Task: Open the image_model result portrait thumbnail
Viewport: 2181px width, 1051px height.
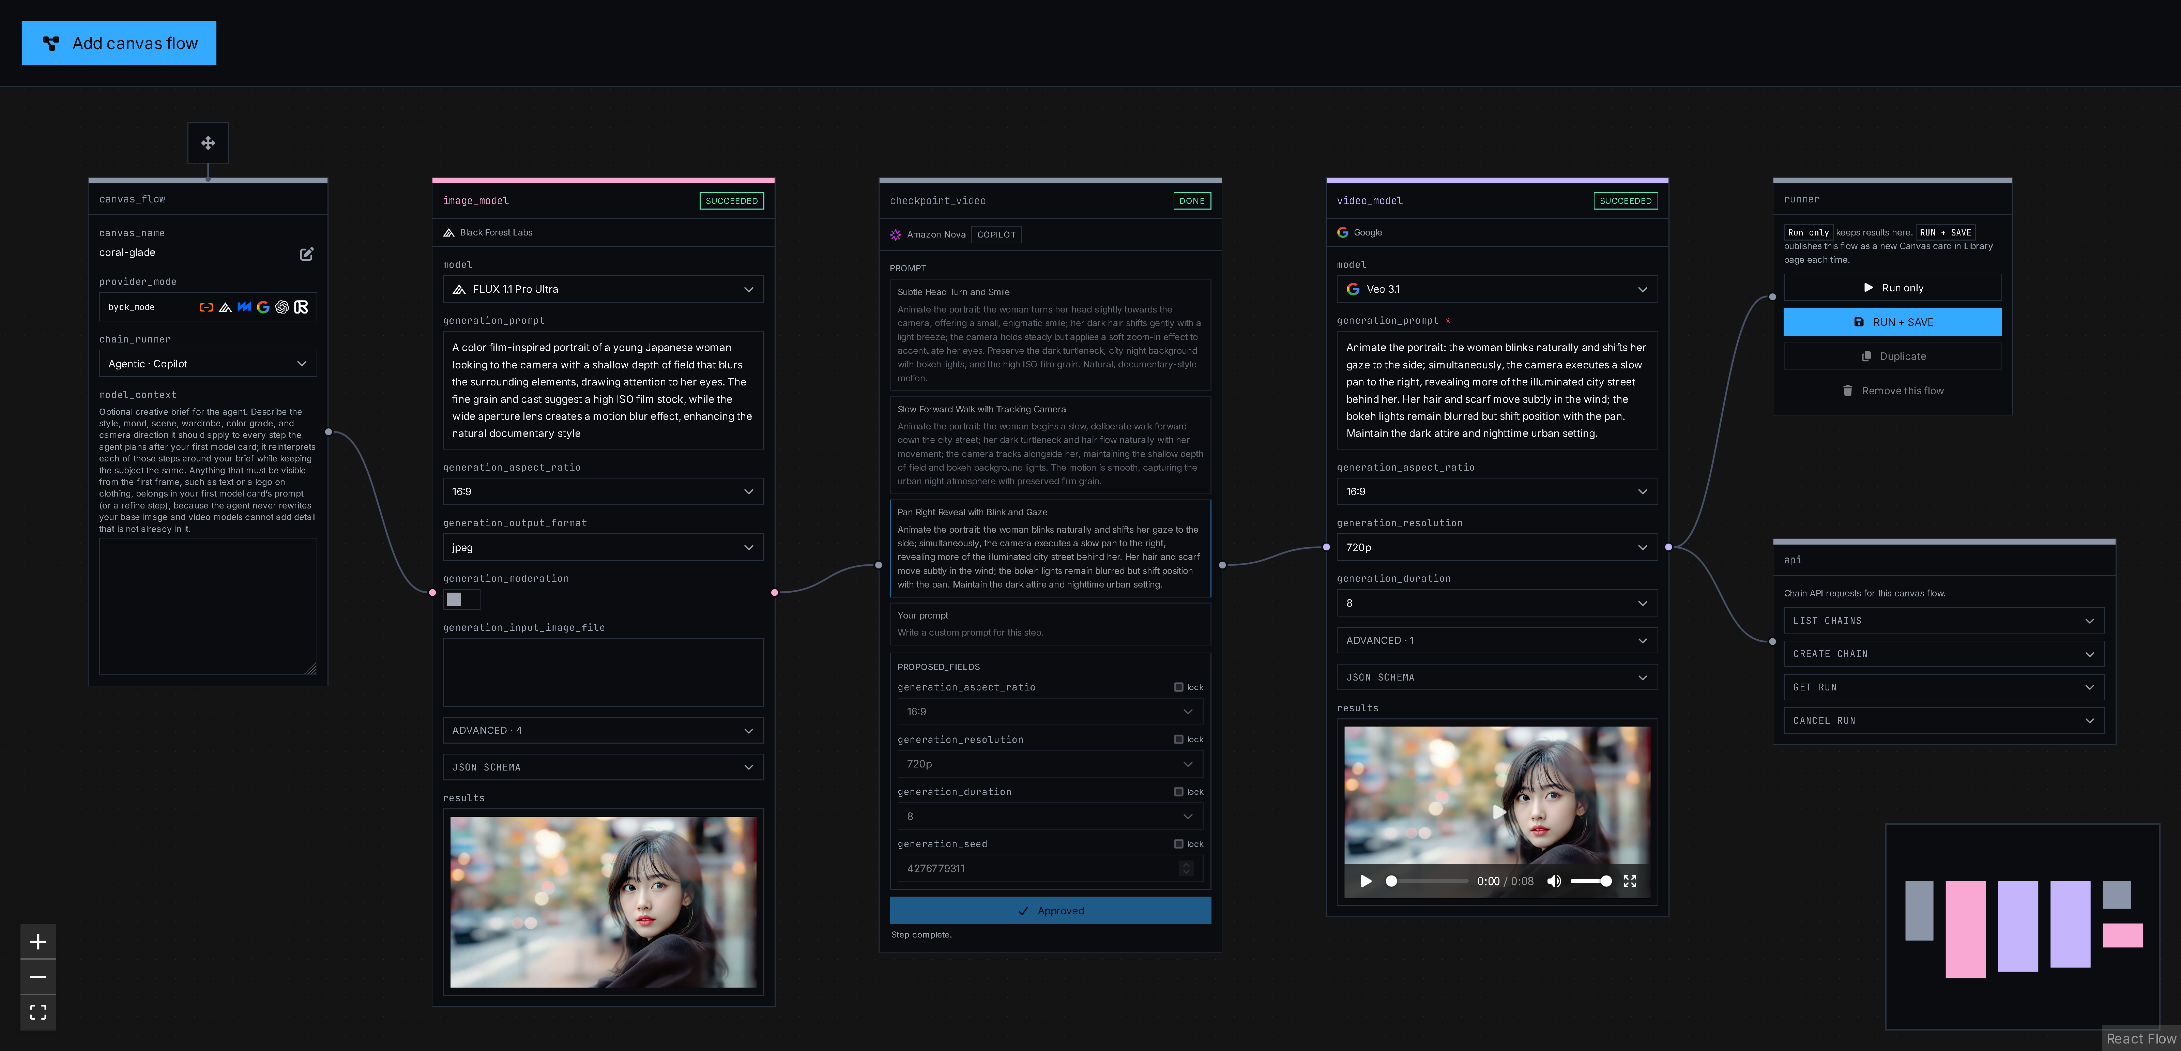Action: (x=603, y=903)
